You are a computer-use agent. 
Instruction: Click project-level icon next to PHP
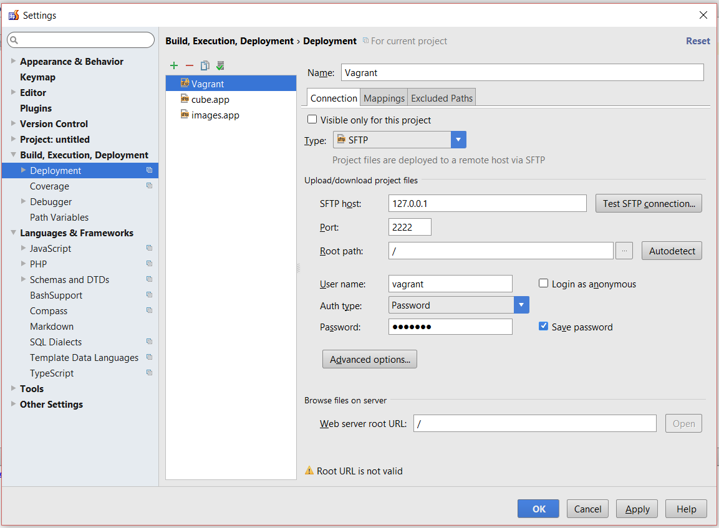[149, 264]
